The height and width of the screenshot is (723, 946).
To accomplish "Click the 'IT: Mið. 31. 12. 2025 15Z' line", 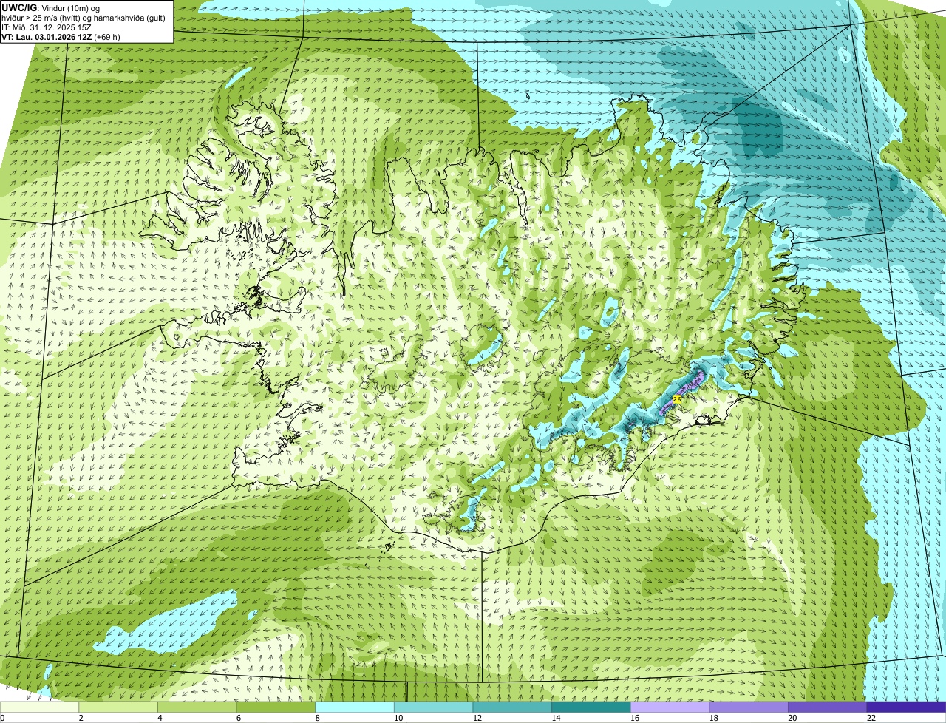I will (x=47, y=27).
